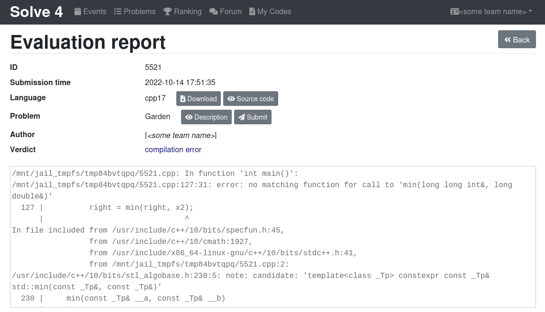The height and width of the screenshot is (312, 545).
Task: Open the Problems menu item text
Action: pos(139,11)
